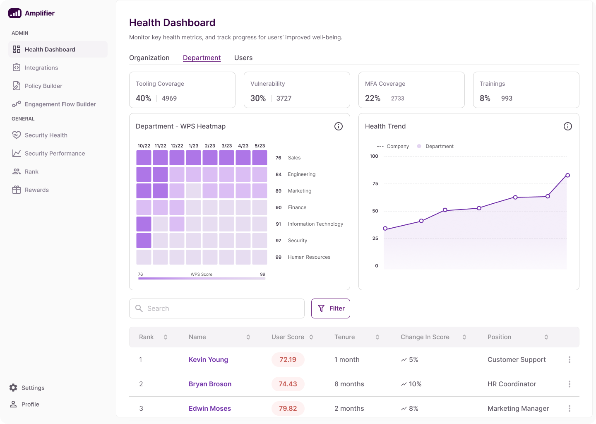
Task: Sort the table by Tenure column
Action: (377, 337)
